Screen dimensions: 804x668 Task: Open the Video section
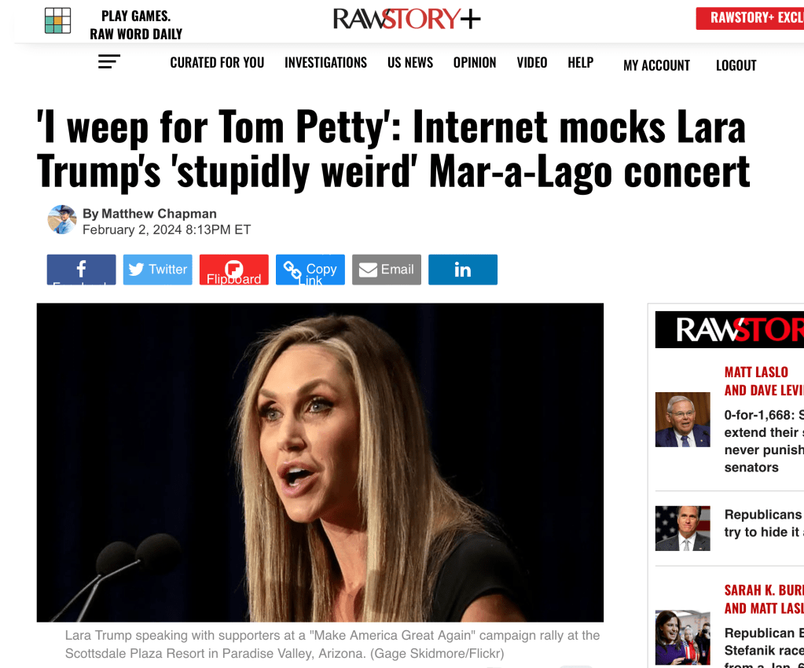[532, 63]
